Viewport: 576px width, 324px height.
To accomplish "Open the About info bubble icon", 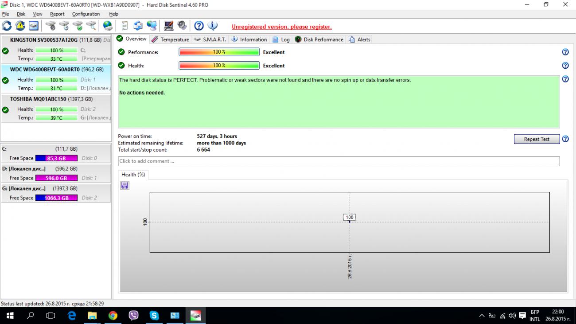I will click(212, 26).
